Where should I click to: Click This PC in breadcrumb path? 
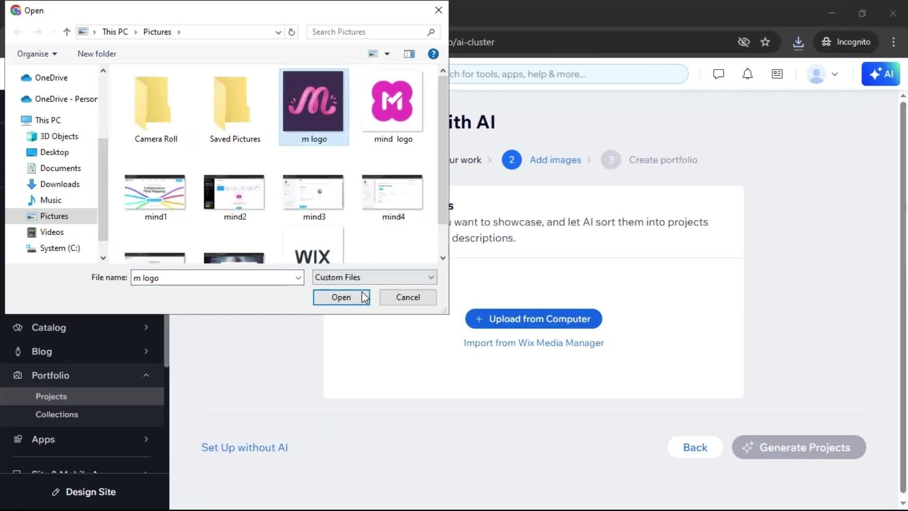pos(115,32)
